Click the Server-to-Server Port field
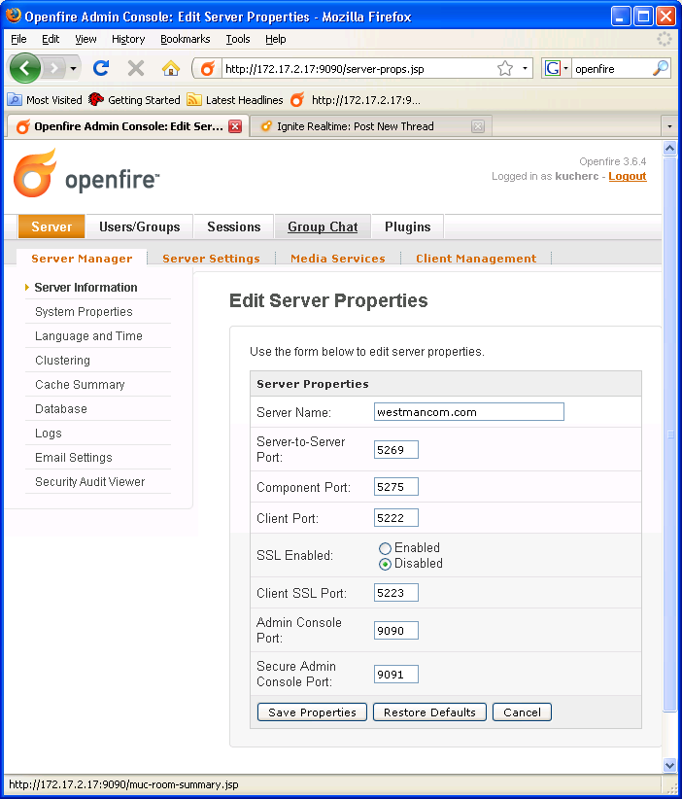 [395, 449]
